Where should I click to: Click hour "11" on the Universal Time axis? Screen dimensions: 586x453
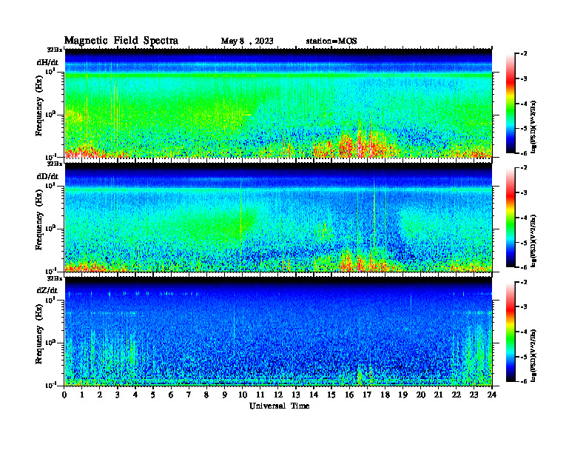pyautogui.click(x=260, y=395)
